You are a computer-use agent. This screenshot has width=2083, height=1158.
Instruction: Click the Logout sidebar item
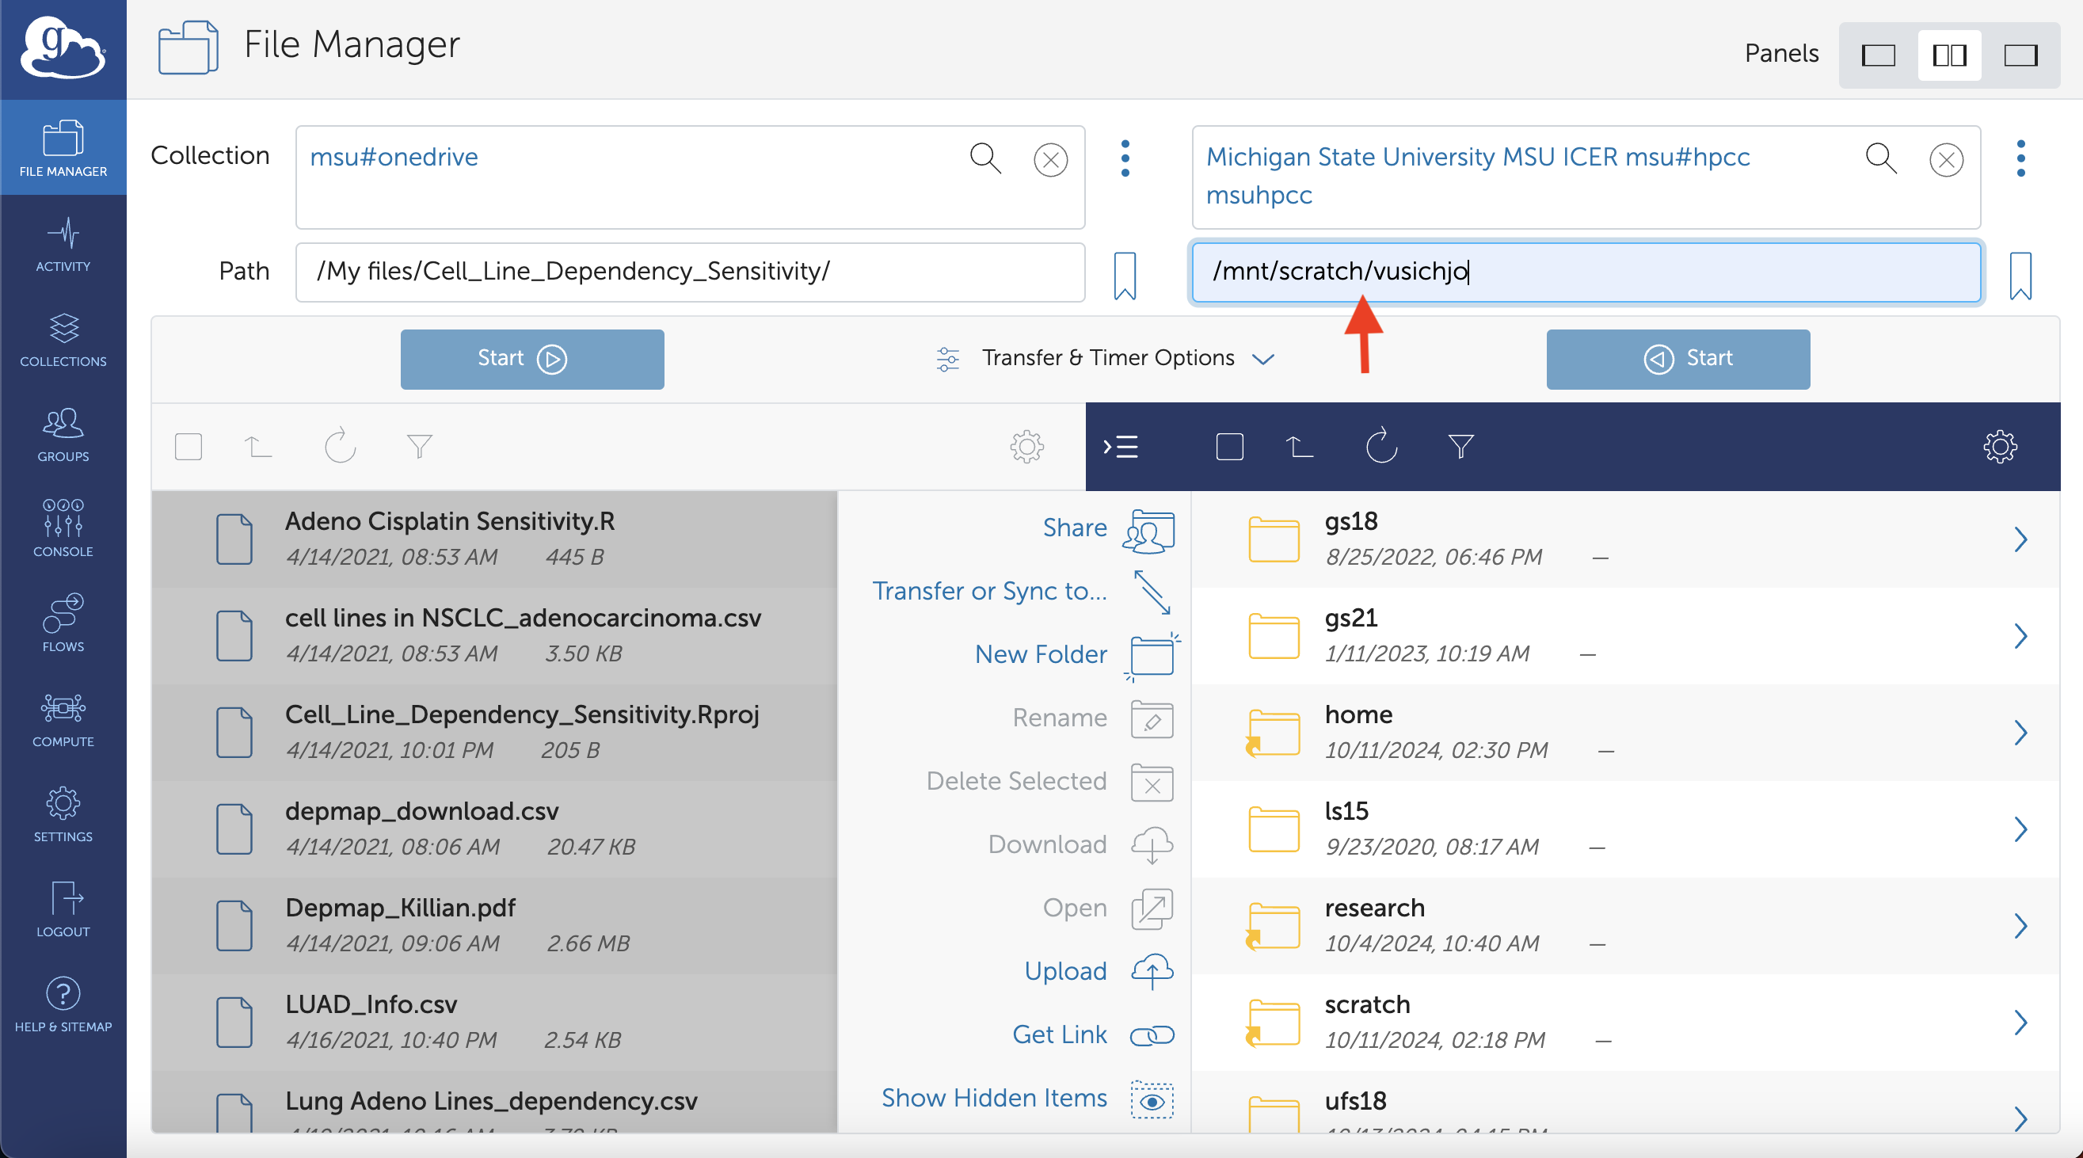(x=63, y=909)
